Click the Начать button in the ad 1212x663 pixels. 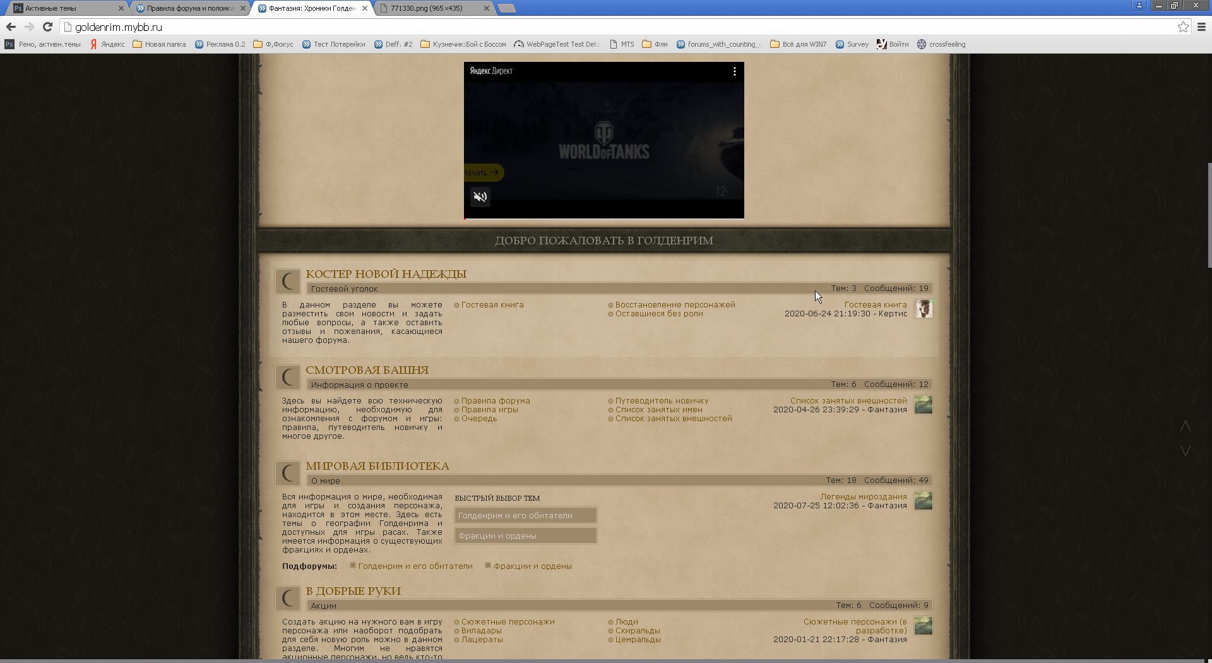coord(484,172)
